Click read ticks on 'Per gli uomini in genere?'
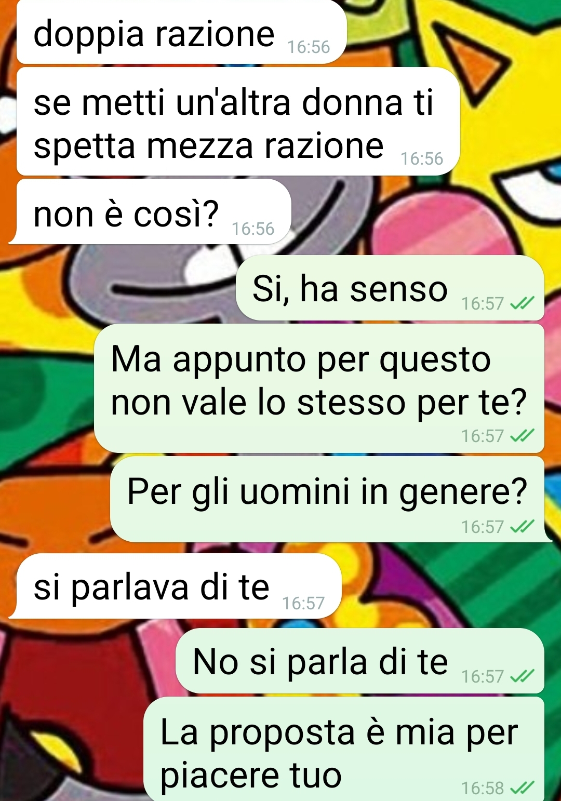This screenshot has height=801, width=561. tap(522, 527)
